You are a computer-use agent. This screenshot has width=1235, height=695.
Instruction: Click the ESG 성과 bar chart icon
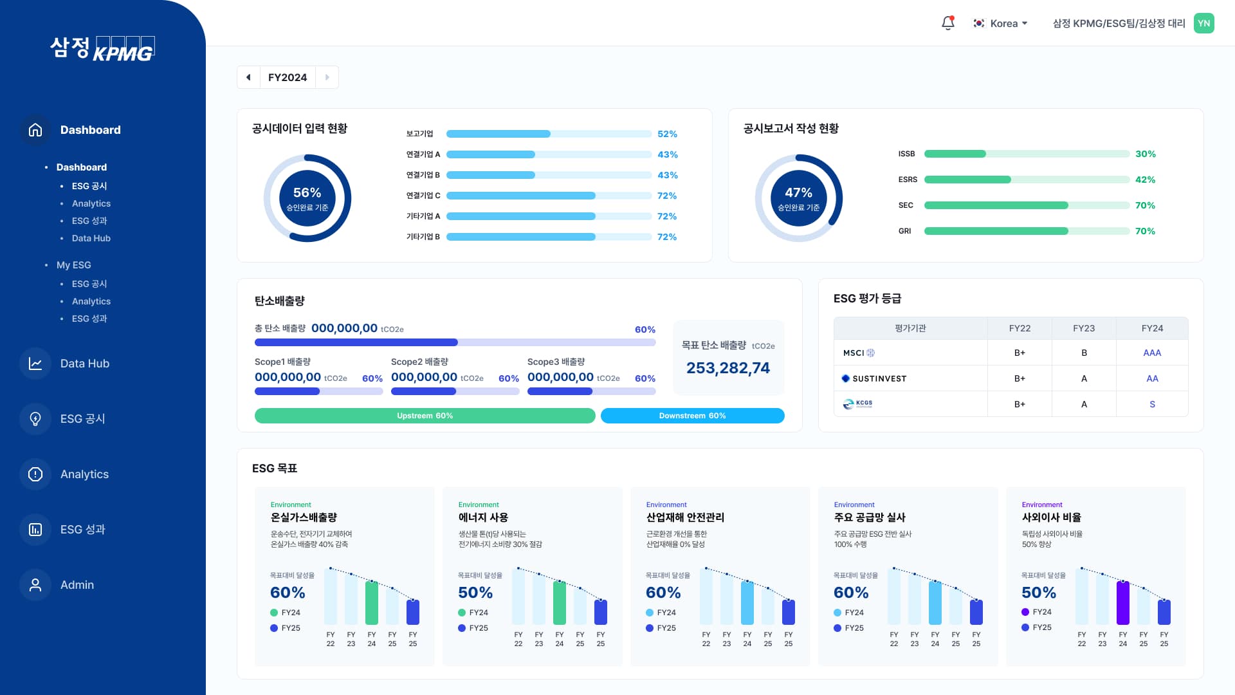click(x=35, y=530)
